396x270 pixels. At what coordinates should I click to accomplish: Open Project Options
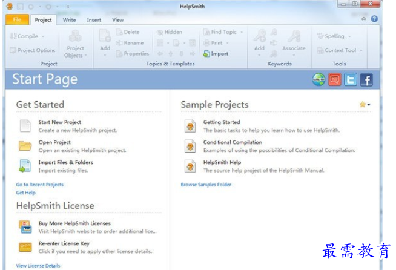click(33, 50)
